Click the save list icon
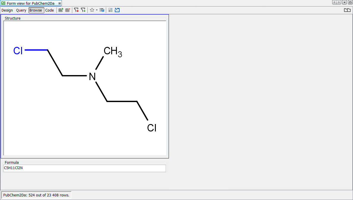Image resolution: width=353 pixels, height=200 pixels. [102, 10]
